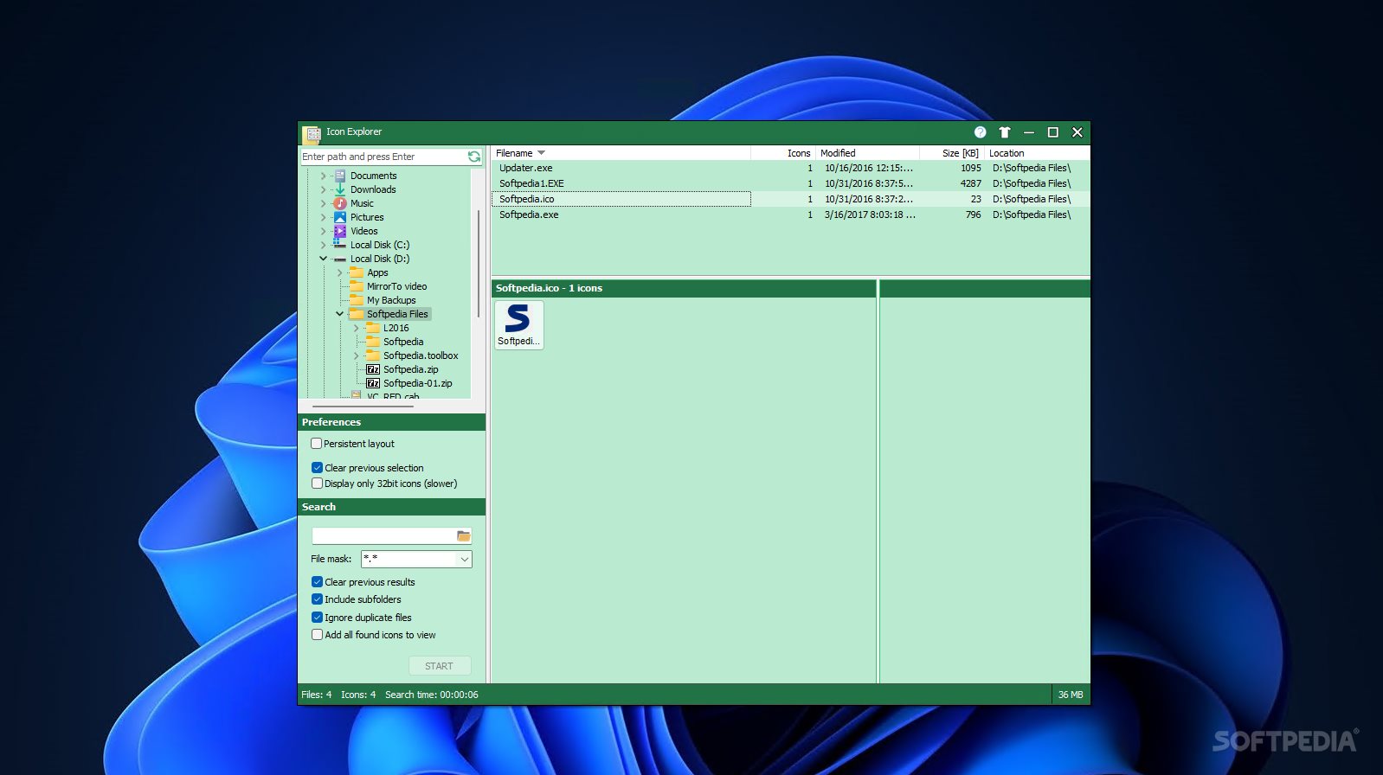Click the 36 MB status bar entry
Screen dimensions: 1383x775
[1071, 695]
